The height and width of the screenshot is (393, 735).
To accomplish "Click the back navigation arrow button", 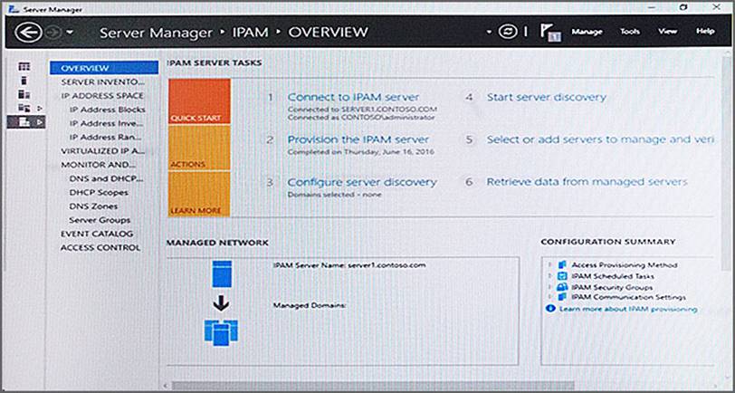I will tap(29, 33).
